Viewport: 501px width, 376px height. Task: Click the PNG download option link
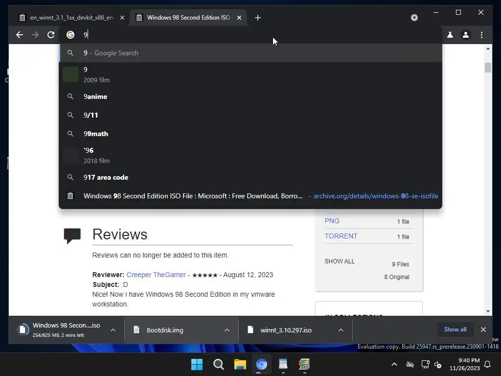[332, 221]
